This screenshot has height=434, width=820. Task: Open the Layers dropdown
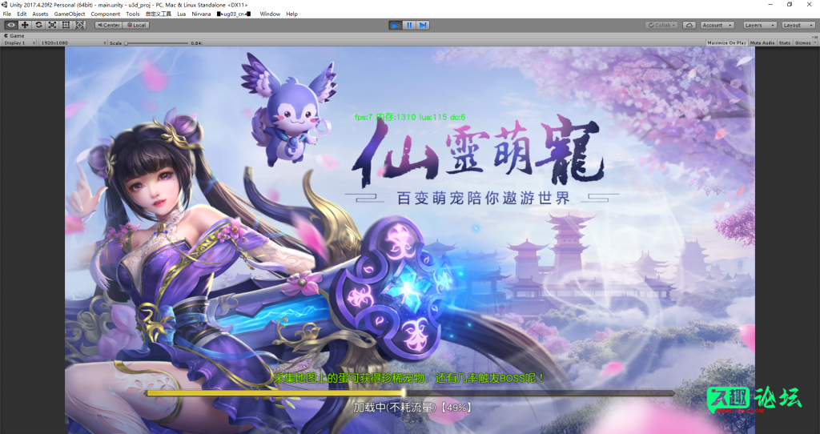click(x=758, y=25)
